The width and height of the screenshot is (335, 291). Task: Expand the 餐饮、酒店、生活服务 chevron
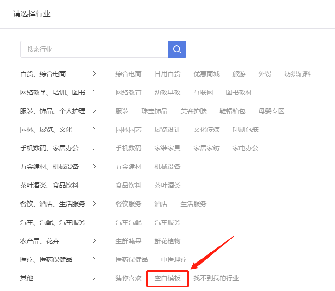coord(94,204)
